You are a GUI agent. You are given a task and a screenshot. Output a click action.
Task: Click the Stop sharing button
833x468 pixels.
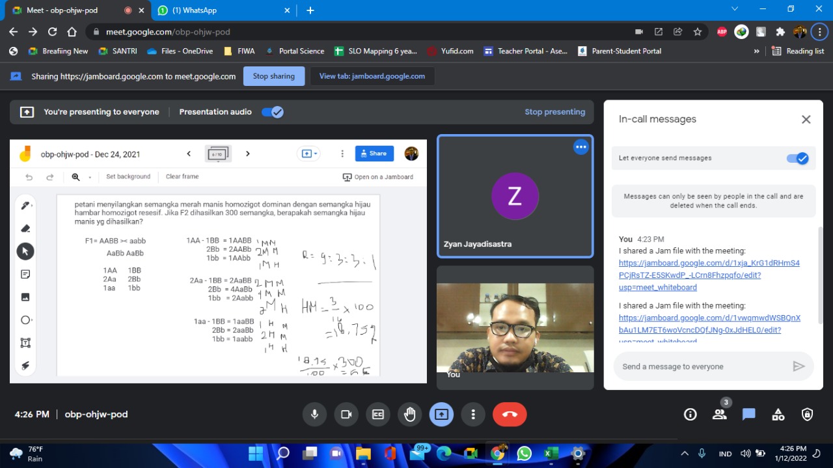[x=273, y=76]
